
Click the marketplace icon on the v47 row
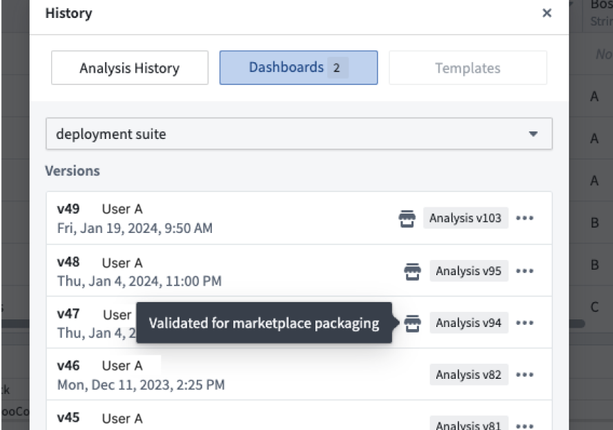[x=412, y=323]
